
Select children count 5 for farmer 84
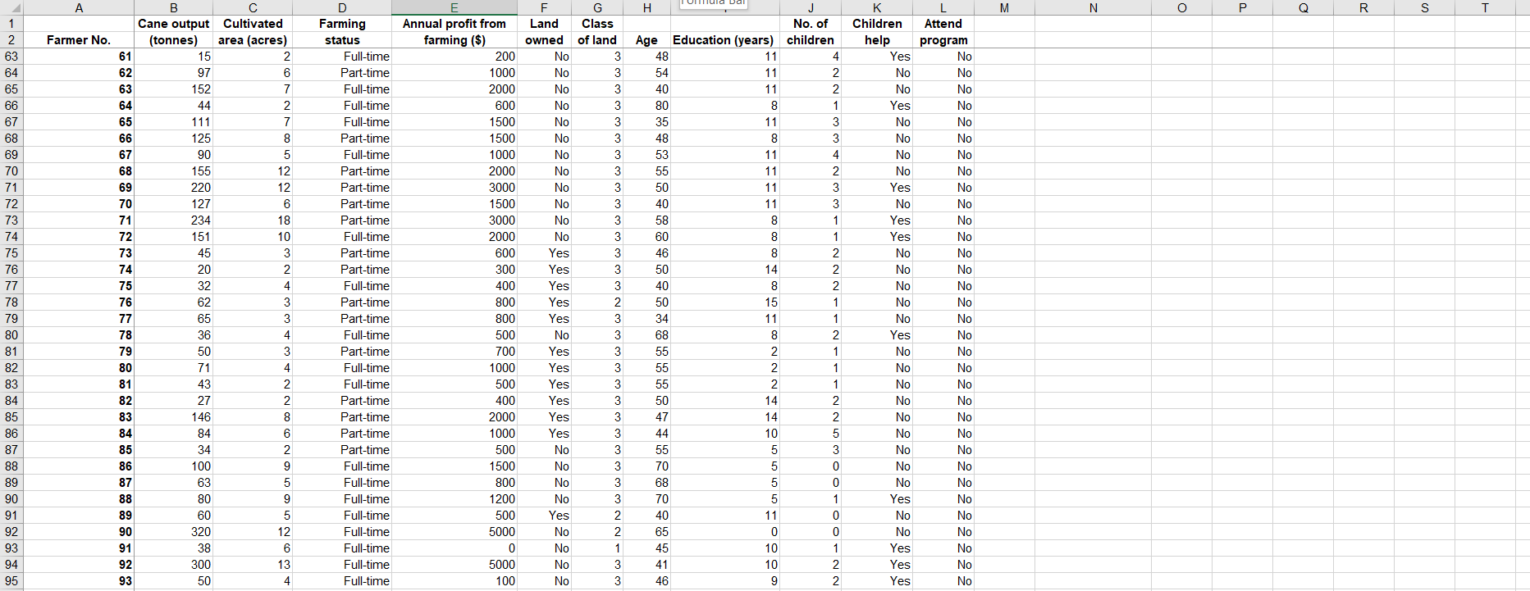point(811,434)
